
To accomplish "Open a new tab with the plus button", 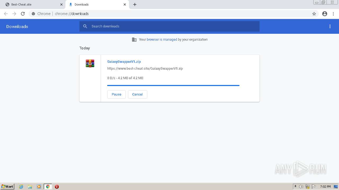I will (x=135, y=4).
